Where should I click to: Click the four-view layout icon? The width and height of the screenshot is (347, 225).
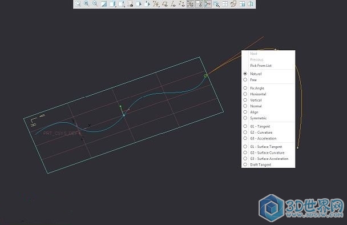[225, 4]
